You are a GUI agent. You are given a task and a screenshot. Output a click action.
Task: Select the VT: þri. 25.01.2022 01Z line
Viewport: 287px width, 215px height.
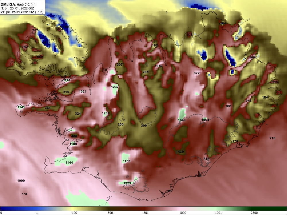pos(22,12)
